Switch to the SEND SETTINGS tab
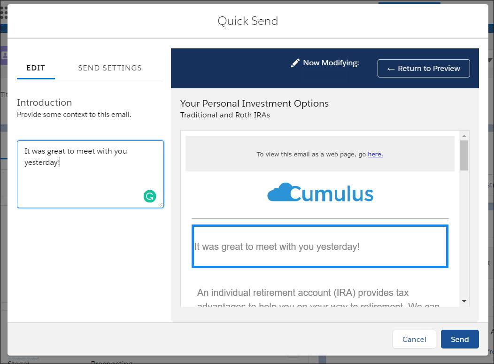This screenshot has height=364, width=494. pos(109,68)
